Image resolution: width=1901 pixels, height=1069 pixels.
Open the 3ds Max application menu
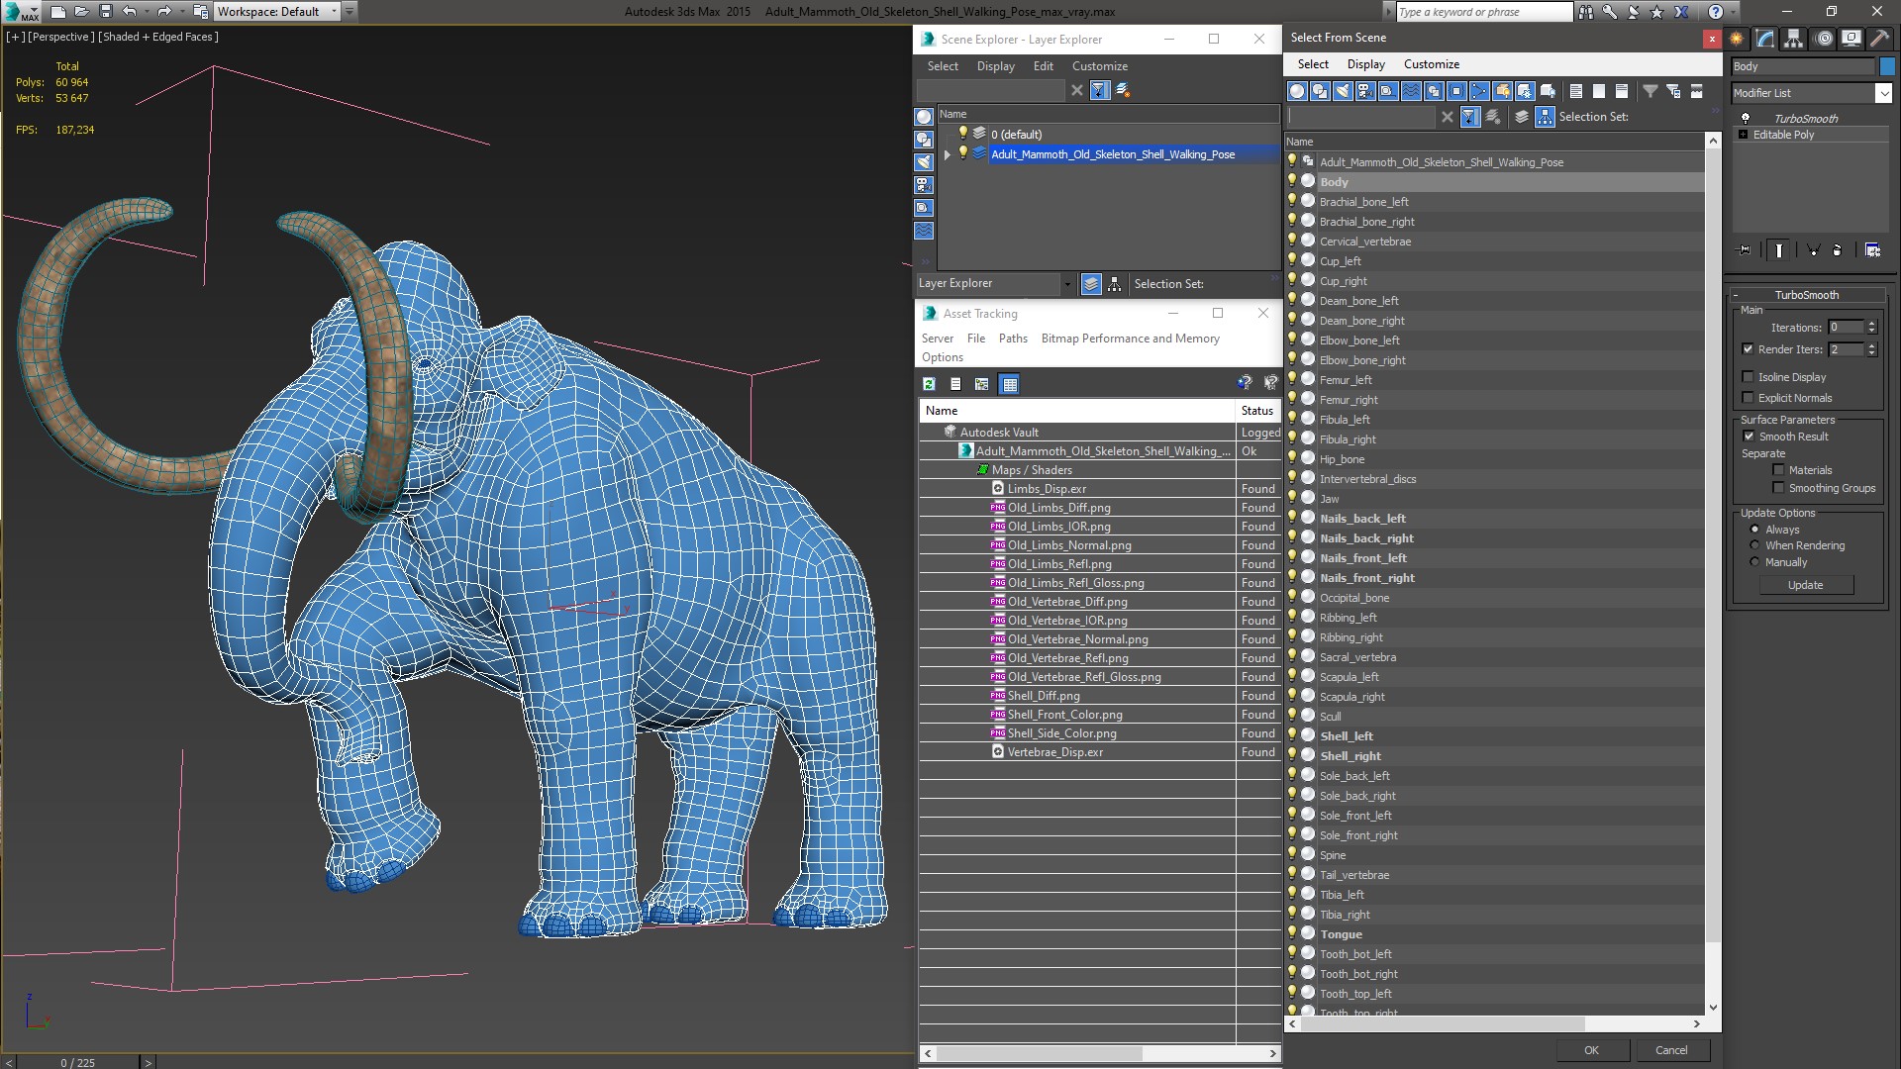click(20, 12)
